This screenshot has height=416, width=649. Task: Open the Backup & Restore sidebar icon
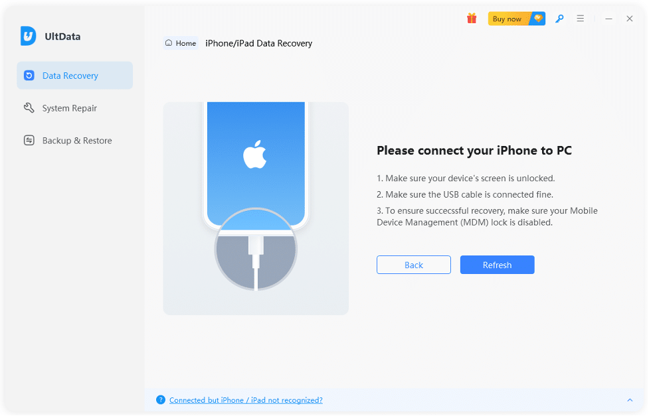pyautogui.click(x=29, y=140)
